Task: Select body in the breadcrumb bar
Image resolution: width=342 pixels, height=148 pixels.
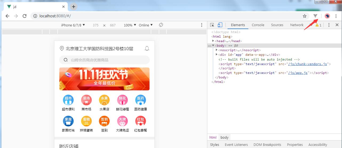Action: coord(224,137)
